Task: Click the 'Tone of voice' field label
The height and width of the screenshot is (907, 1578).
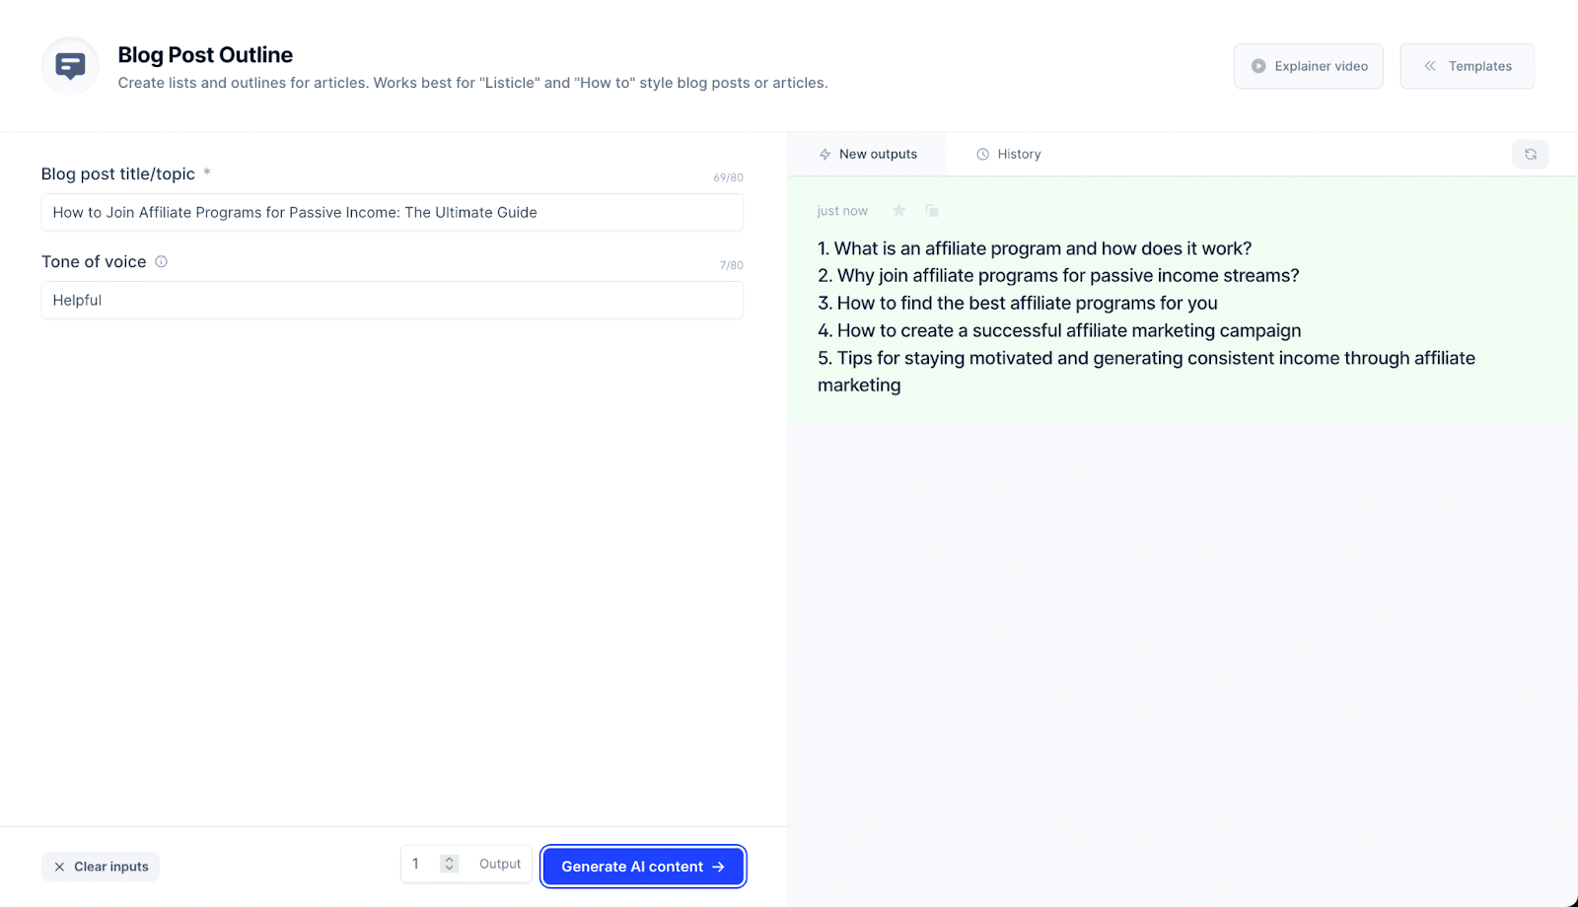Action: [94, 261]
